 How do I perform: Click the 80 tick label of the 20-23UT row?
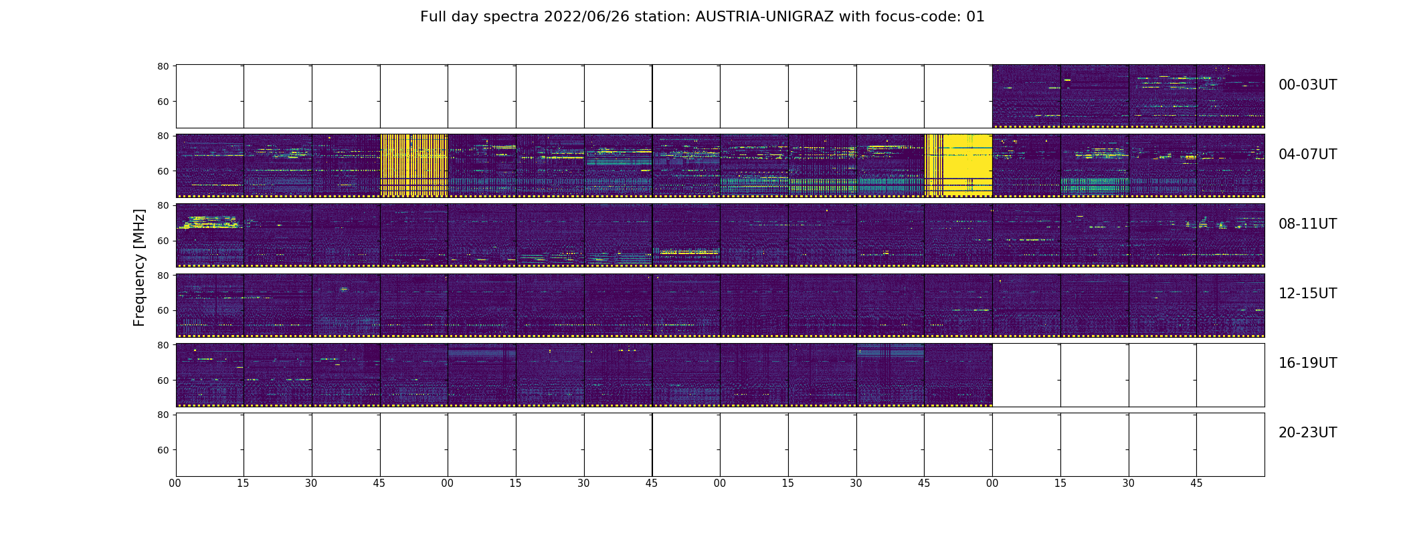coord(163,415)
